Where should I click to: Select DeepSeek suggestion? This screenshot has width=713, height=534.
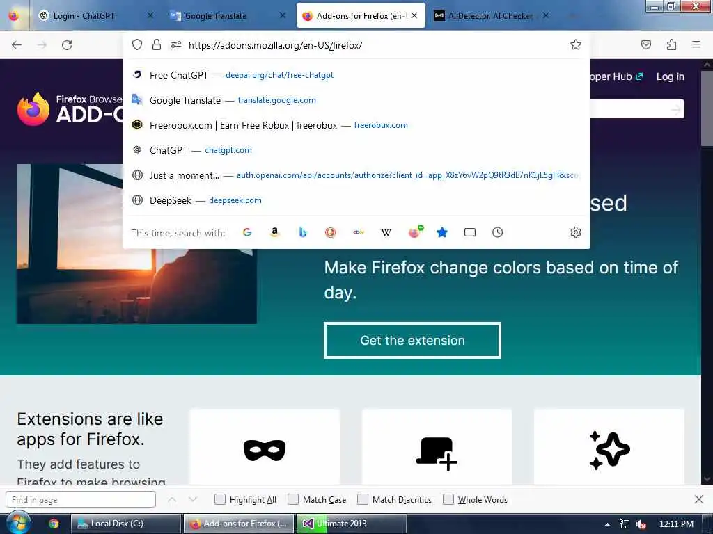(x=356, y=200)
